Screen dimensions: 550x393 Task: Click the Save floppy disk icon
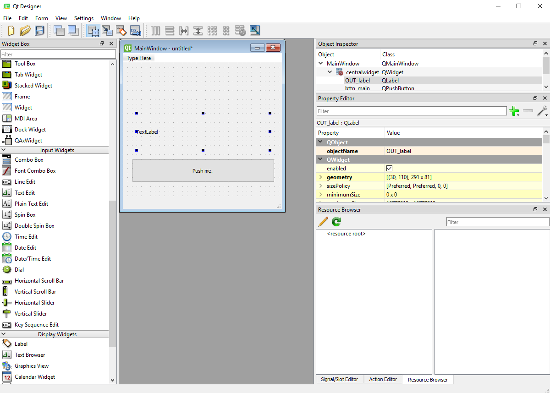pos(39,31)
